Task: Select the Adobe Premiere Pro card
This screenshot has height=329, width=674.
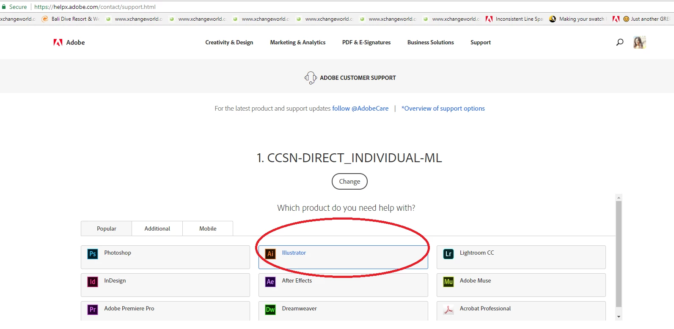Action: (165, 311)
